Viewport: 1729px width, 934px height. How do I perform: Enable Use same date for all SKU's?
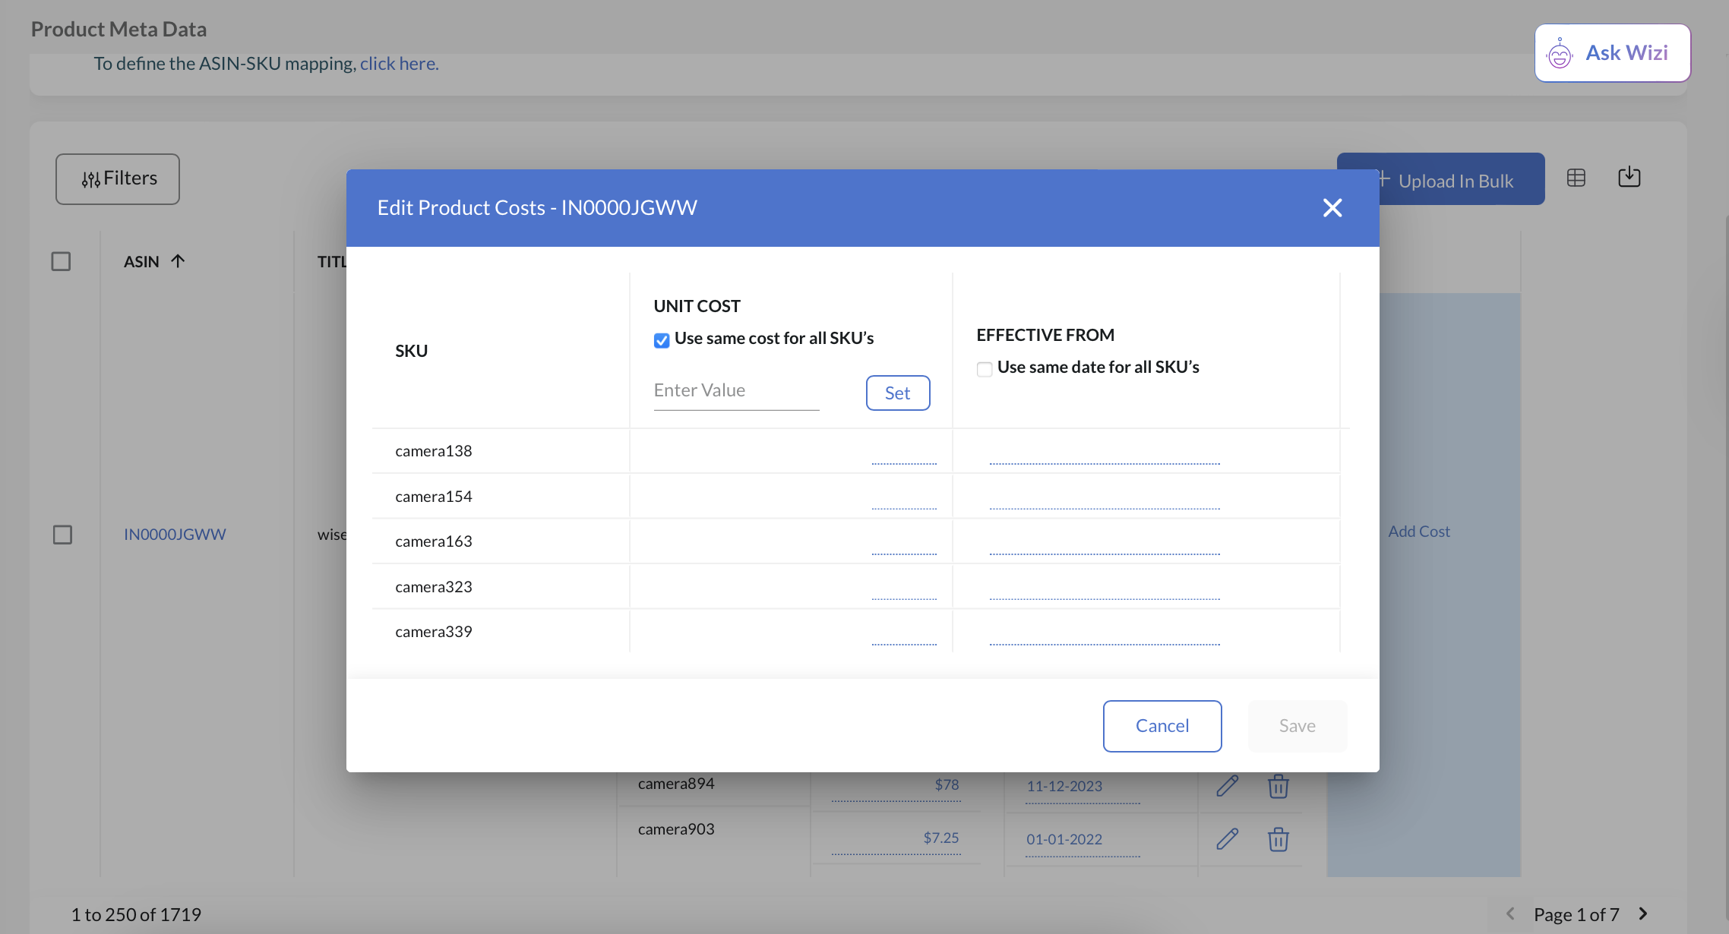(985, 369)
